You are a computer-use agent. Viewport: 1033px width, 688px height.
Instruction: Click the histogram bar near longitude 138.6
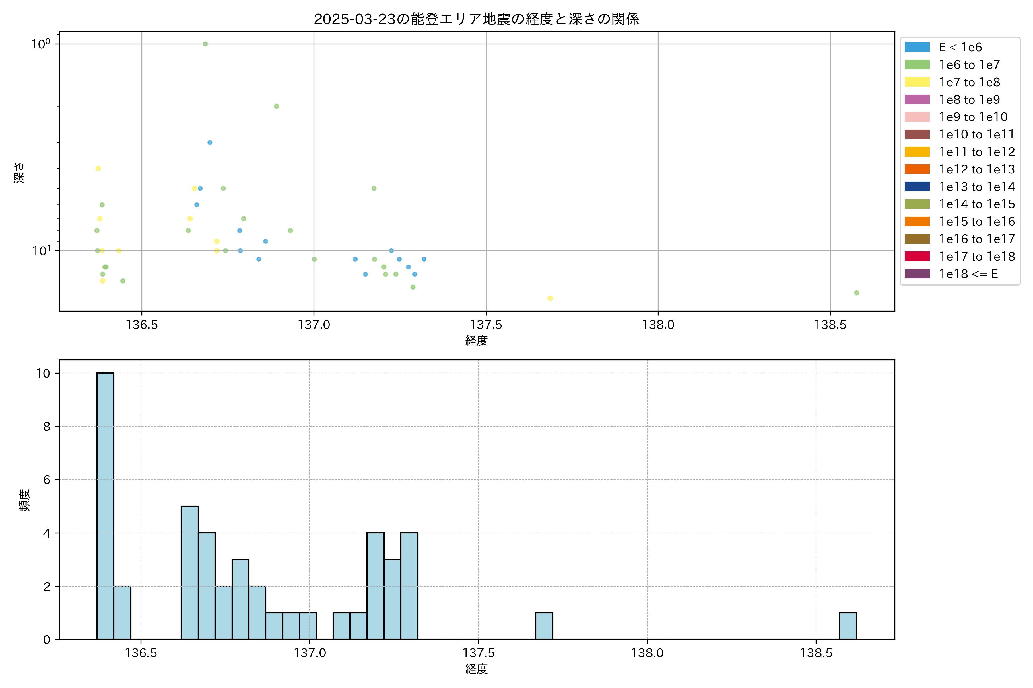point(848,626)
